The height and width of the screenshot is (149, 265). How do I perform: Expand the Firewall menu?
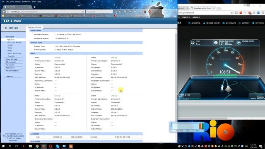pos(10,65)
